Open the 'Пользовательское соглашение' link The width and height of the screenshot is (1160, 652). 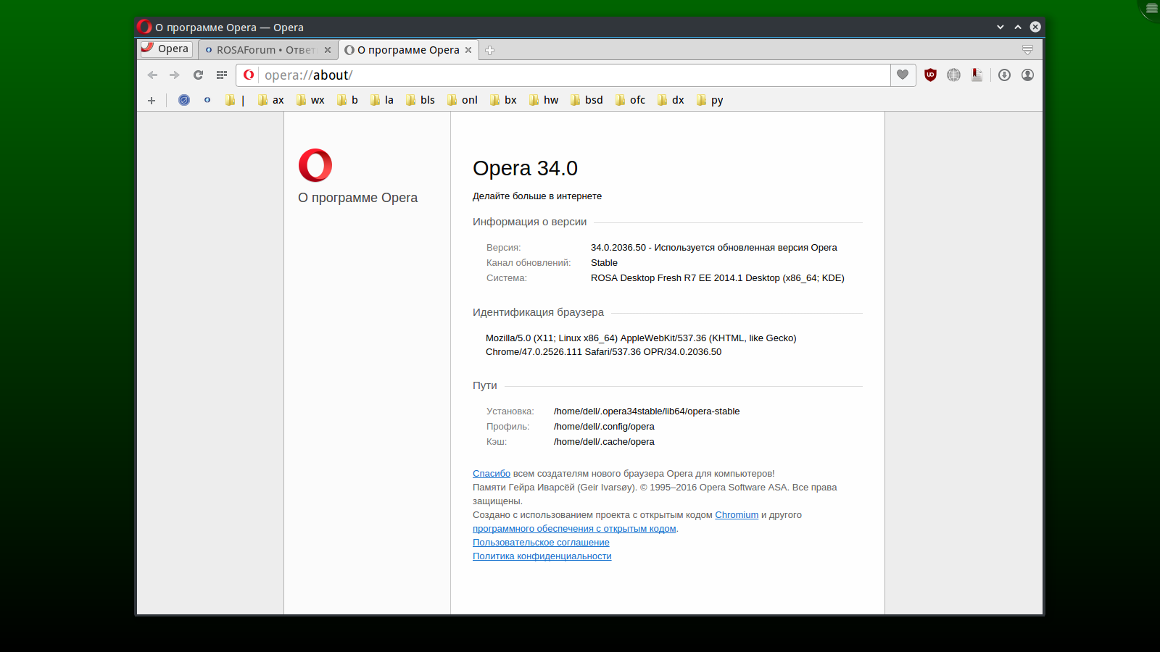tap(541, 543)
